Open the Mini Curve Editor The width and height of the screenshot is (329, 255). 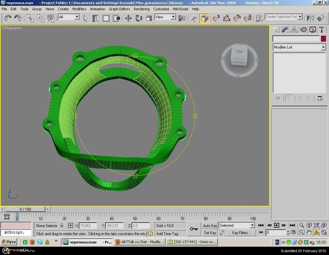click(7, 217)
